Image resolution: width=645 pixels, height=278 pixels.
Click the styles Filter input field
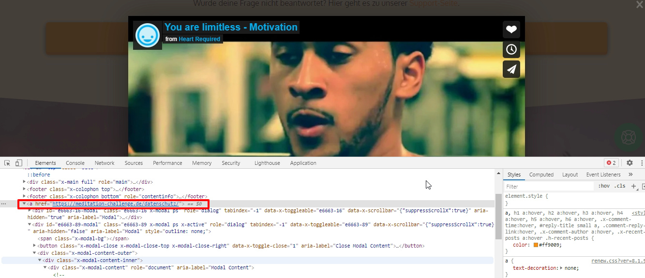[549, 186]
